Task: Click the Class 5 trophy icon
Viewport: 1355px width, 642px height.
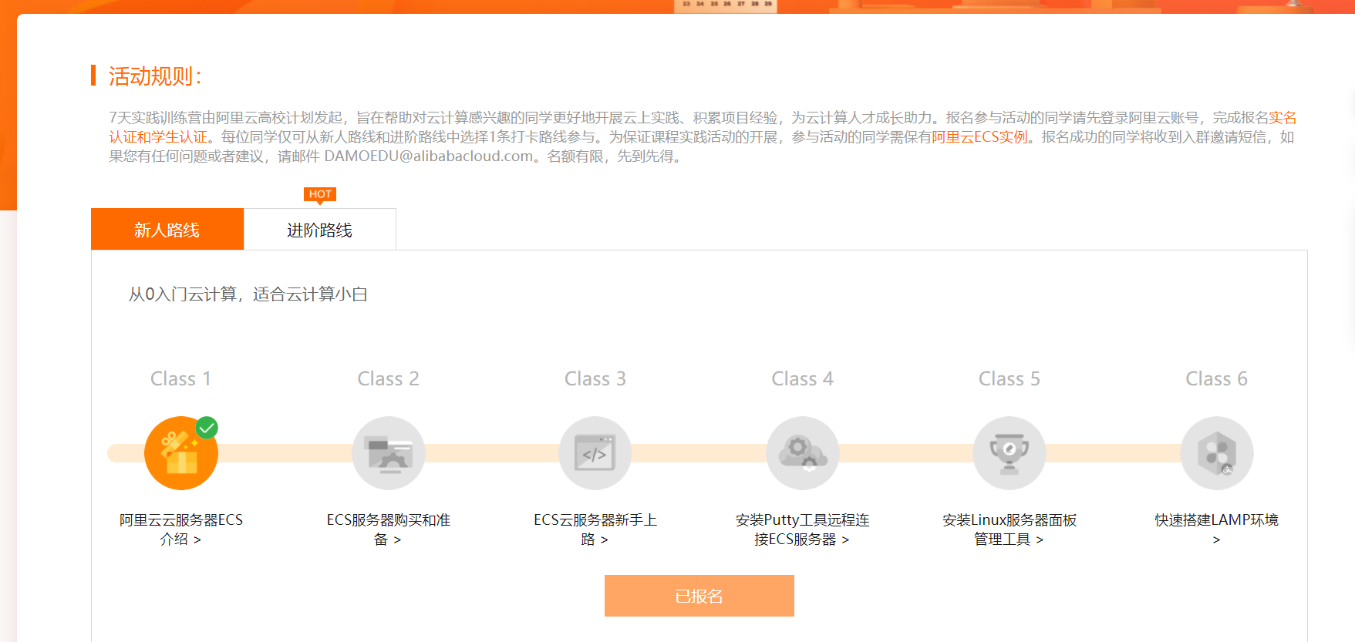Action: click(x=1010, y=453)
